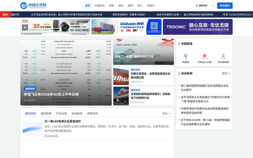Open the TRIDONIC banner ad
Image resolution: width=253 pixels, height=158 pixels.
(x=198, y=27)
